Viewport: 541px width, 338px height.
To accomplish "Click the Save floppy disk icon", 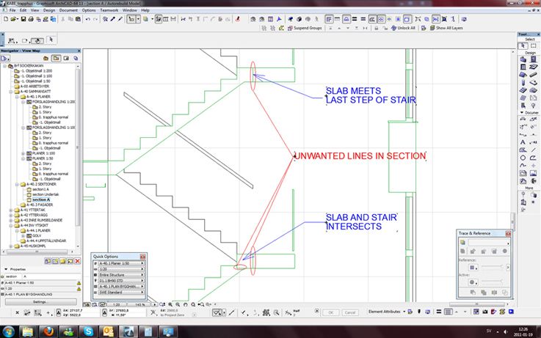I will [x=23, y=19].
